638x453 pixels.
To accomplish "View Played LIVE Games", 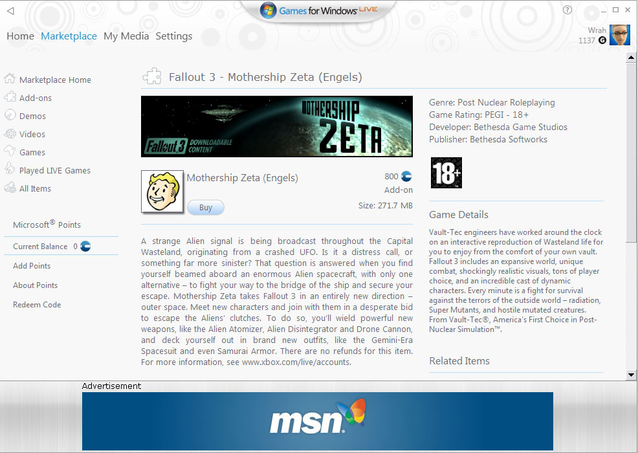I will tap(55, 171).
